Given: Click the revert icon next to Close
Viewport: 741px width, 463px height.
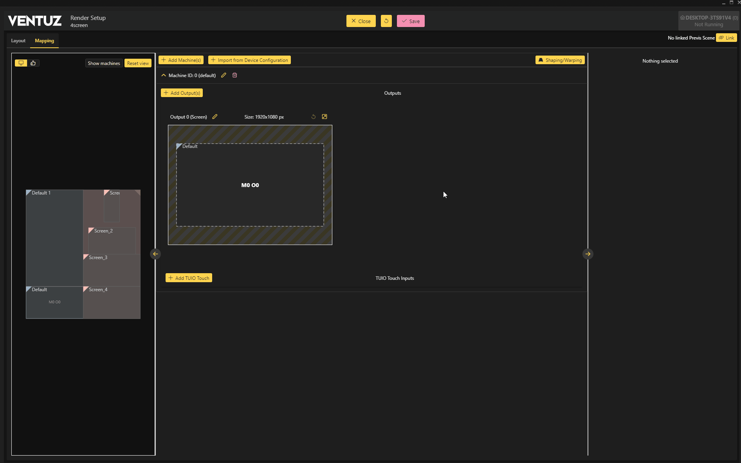Looking at the screenshot, I should click(386, 21).
